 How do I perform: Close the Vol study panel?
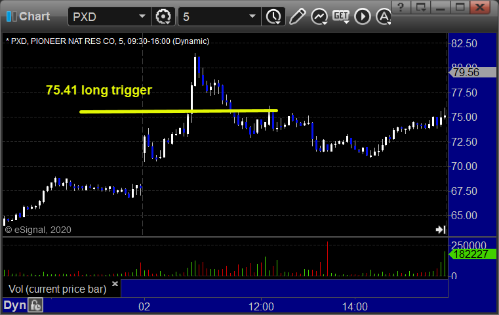coord(115,283)
